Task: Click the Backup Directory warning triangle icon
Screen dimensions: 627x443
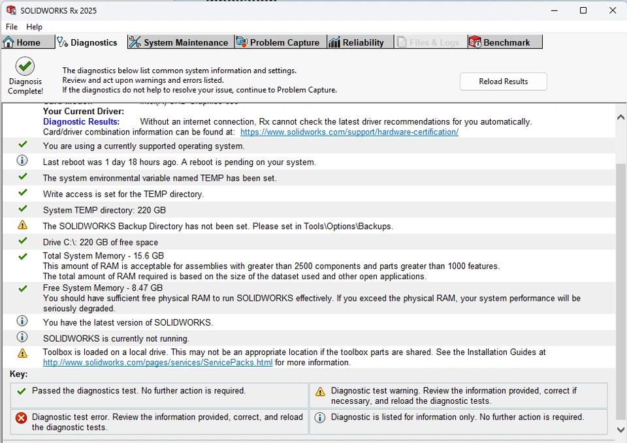Action: click(23, 225)
